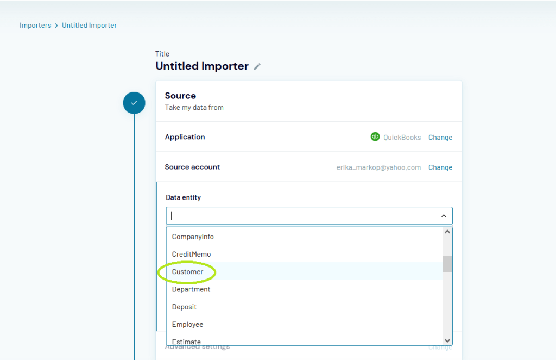Select the Estimate option
The height and width of the screenshot is (360, 556).
186,342
